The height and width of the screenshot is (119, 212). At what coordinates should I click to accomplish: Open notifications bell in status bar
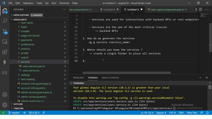(x=207, y=113)
